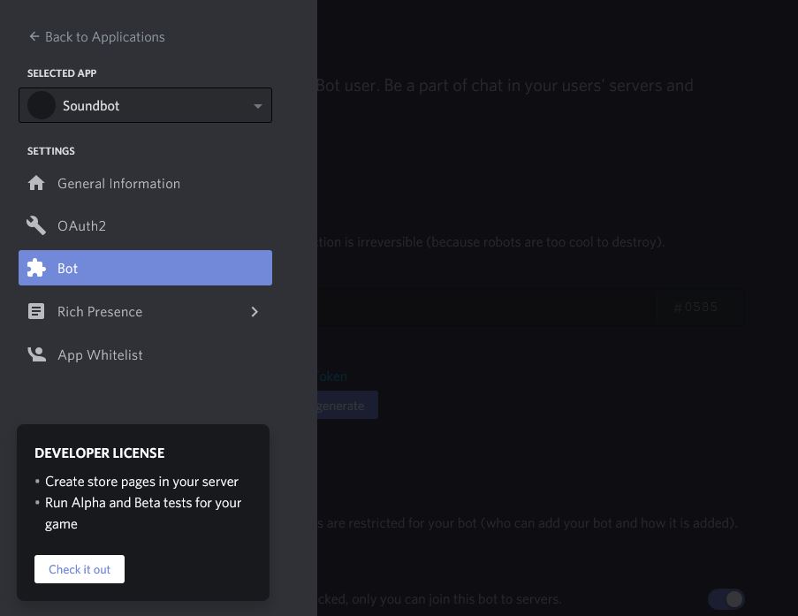
Task: Click the Check it out button
Action: tap(80, 569)
